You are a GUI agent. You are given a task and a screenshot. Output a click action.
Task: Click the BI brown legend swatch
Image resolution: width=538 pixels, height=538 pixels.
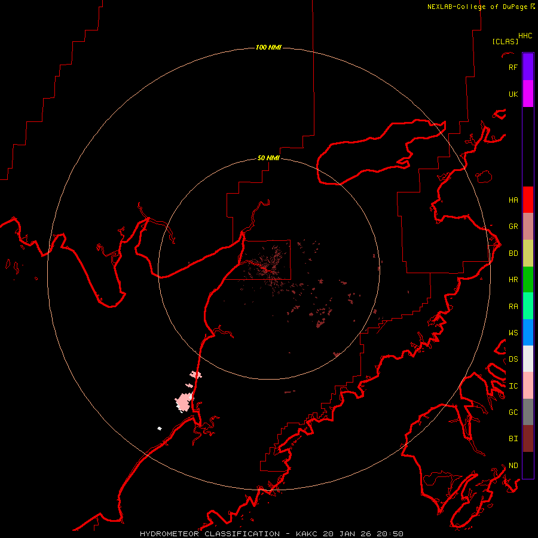[x=528, y=439]
